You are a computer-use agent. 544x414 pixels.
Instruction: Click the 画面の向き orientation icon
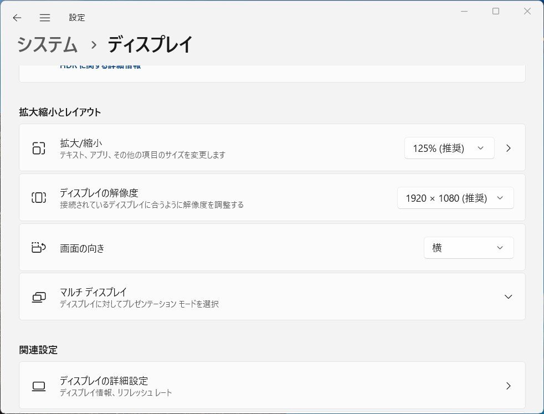tap(38, 248)
